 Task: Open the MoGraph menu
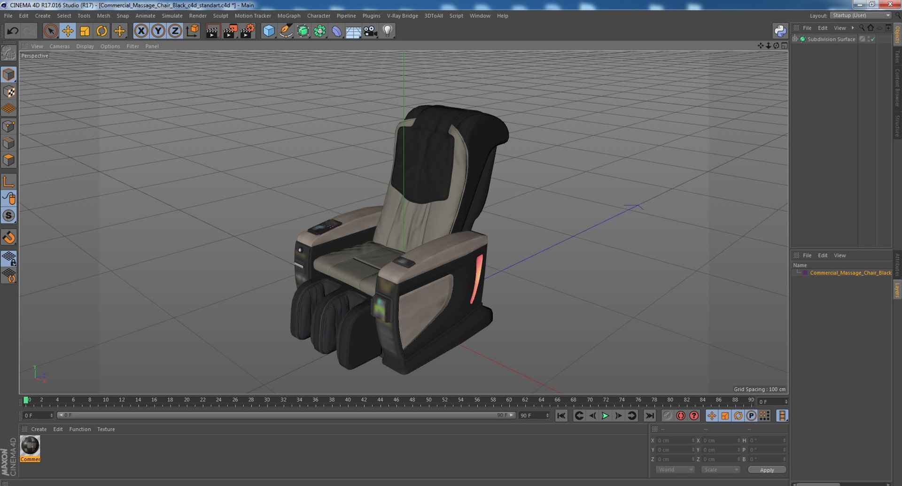(288, 15)
